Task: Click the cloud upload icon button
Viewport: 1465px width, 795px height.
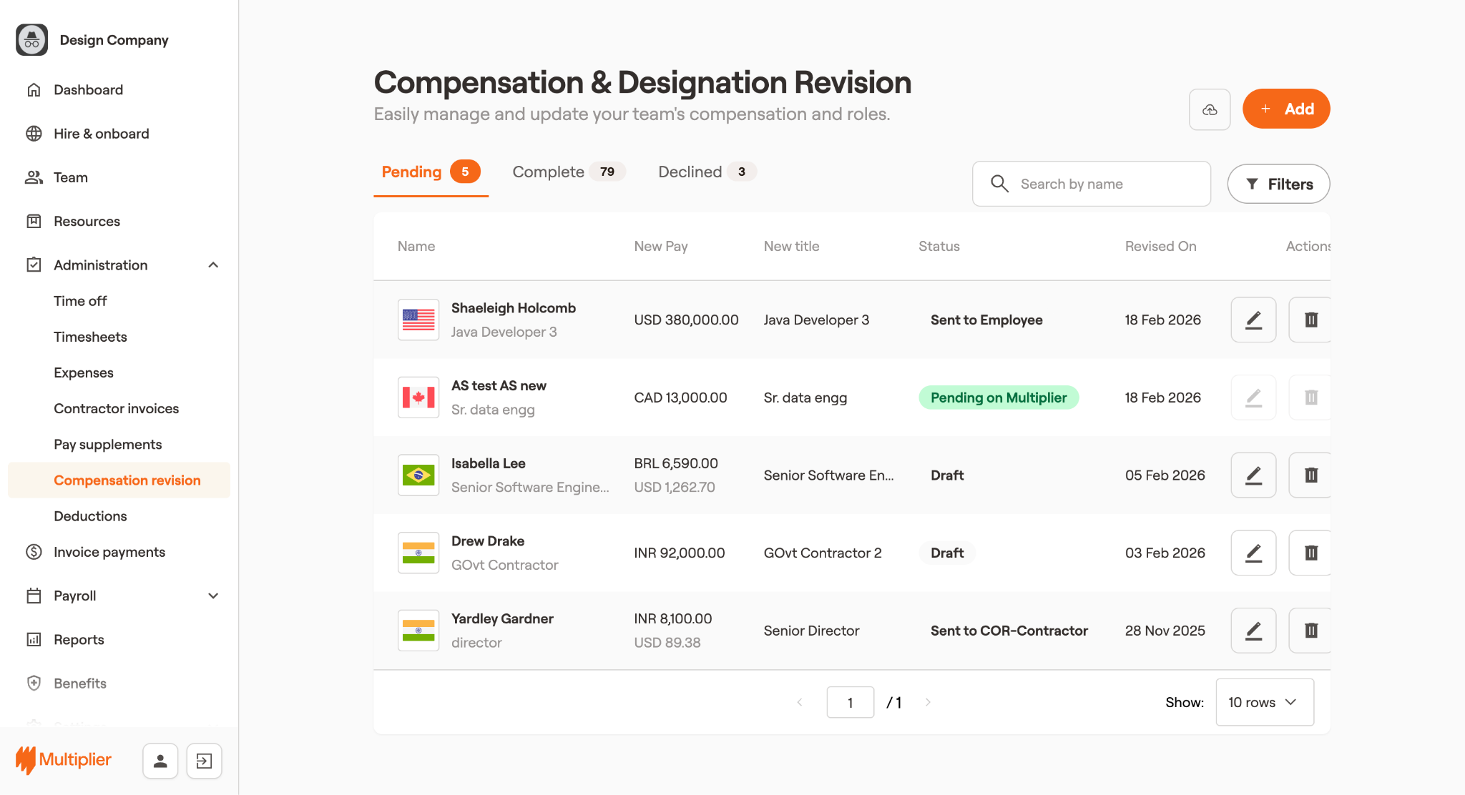Action: tap(1209, 109)
